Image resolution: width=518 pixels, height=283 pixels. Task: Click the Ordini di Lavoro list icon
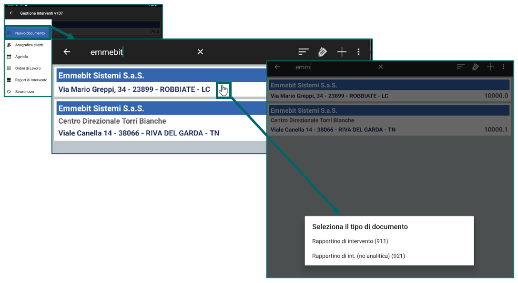9,68
